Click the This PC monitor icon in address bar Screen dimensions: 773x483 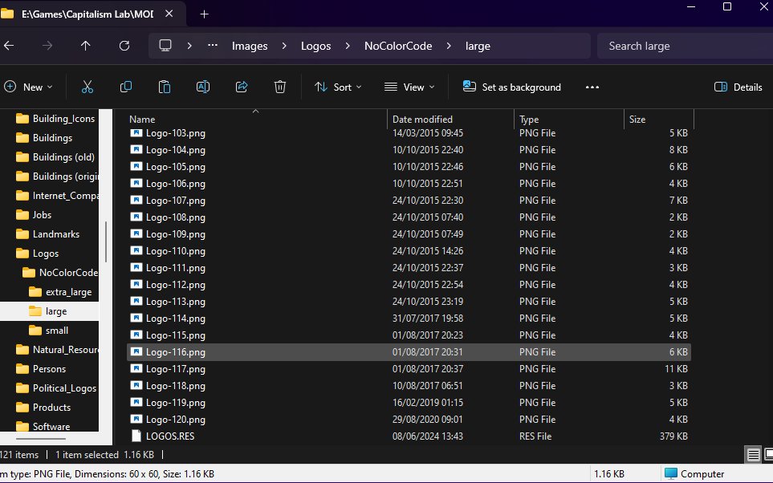point(165,46)
